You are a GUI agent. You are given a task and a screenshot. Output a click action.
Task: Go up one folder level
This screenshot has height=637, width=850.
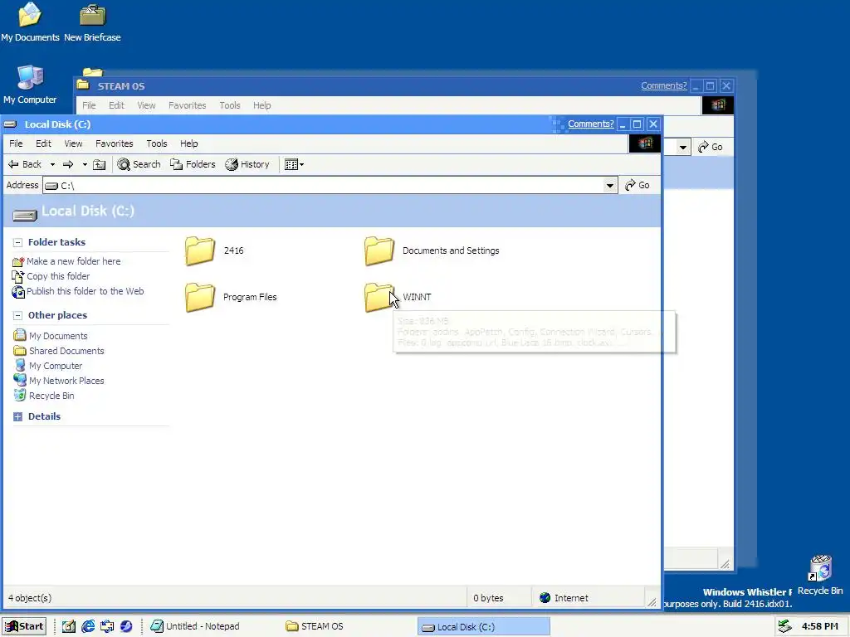(x=100, y=165)
